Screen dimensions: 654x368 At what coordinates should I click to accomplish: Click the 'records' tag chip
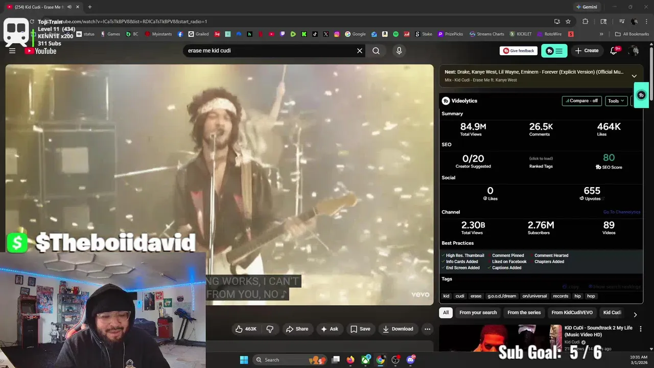click(560, 296)
